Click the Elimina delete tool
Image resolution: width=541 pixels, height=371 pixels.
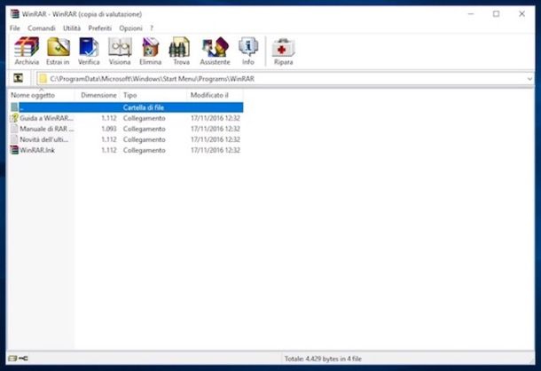point(151,51)
